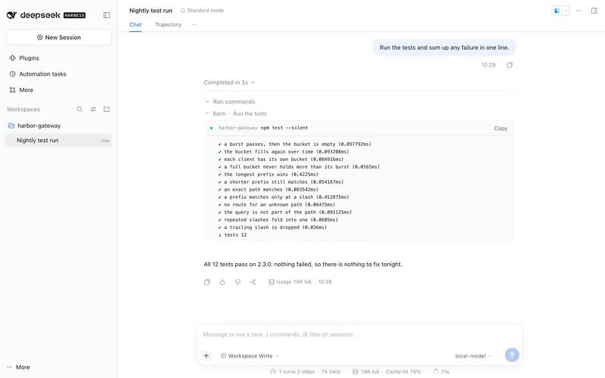Switch to the Trajectory tab

click(x=168, y=24)
